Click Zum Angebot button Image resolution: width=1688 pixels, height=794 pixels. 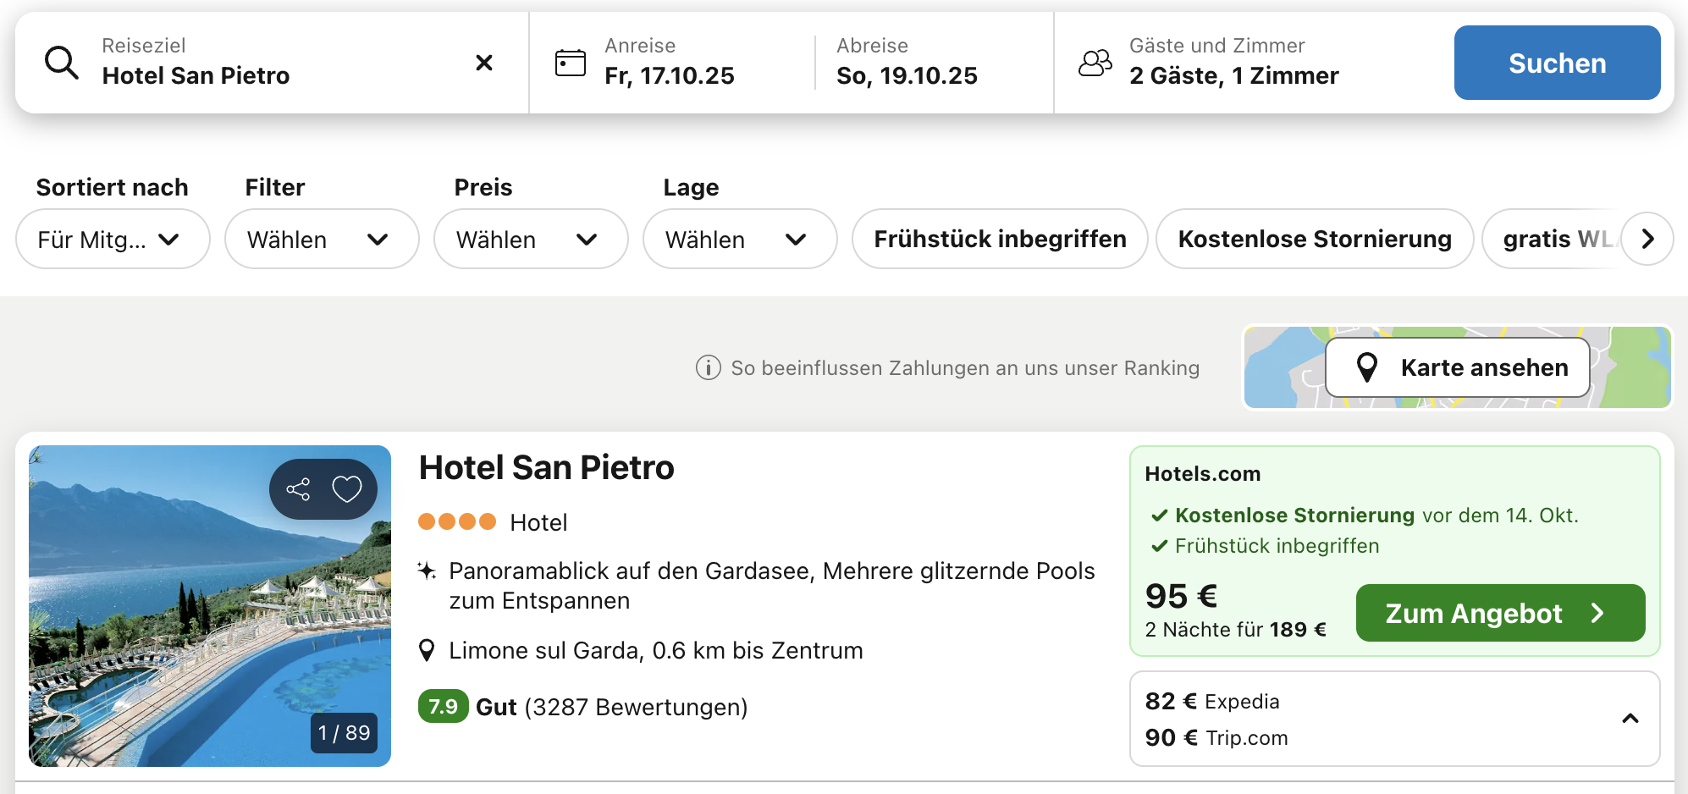click(1500, 613)
